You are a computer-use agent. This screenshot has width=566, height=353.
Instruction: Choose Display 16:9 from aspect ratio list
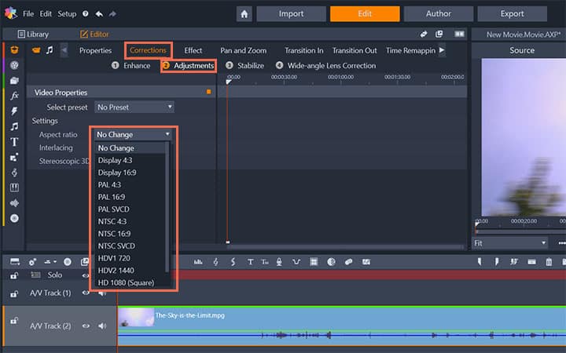(x=117, y=173)
